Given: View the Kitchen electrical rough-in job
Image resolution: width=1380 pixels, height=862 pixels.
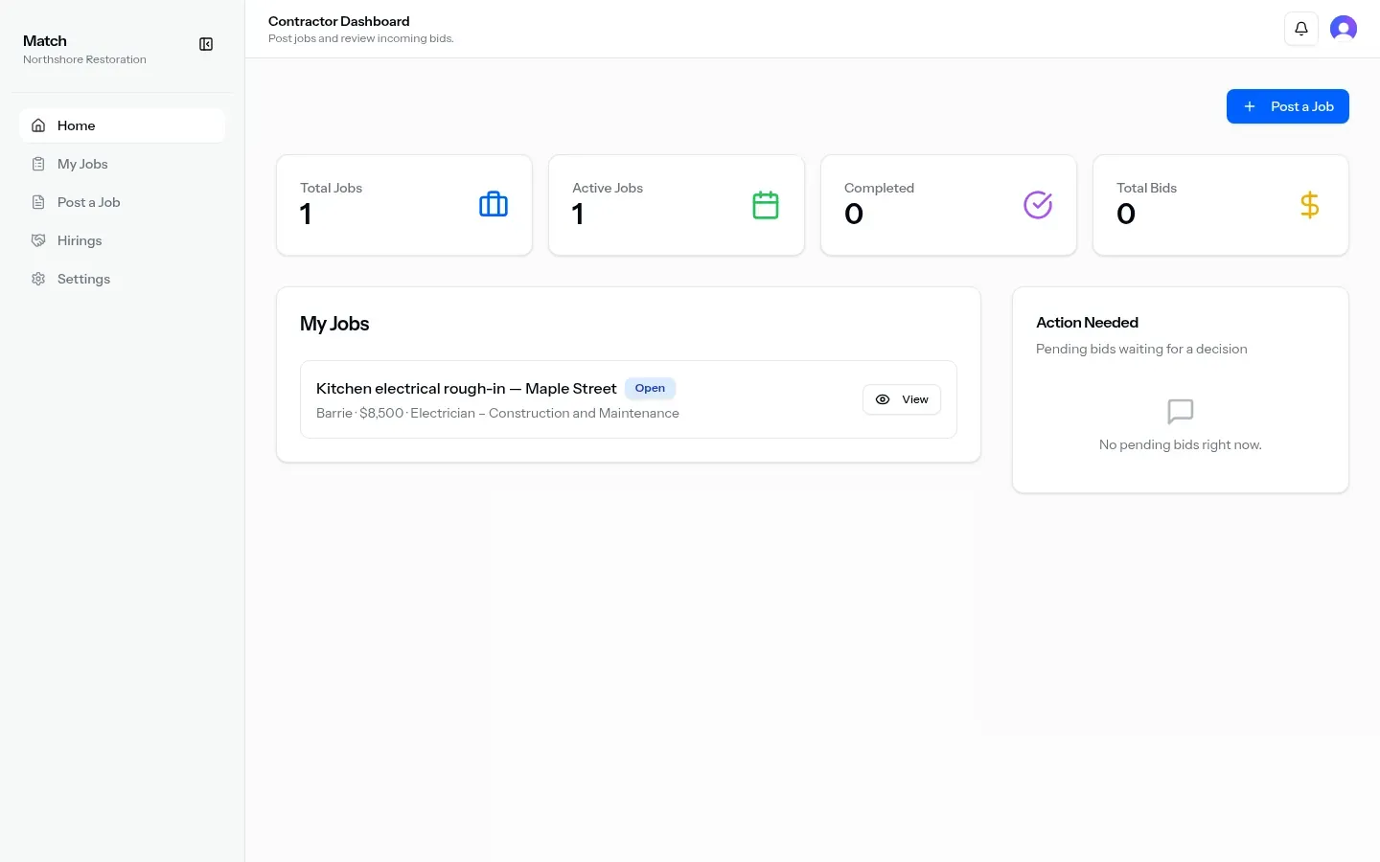Looking at the screenshot, I should tap(902, 399).
